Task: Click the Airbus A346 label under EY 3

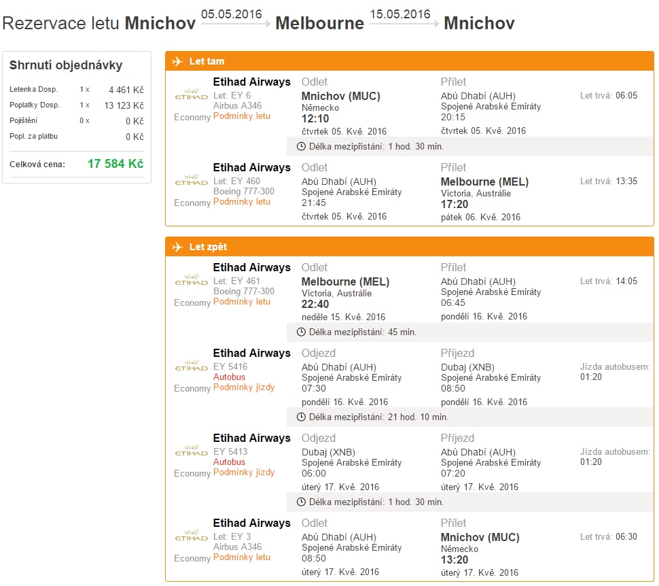Action: [x=238, y=547]
